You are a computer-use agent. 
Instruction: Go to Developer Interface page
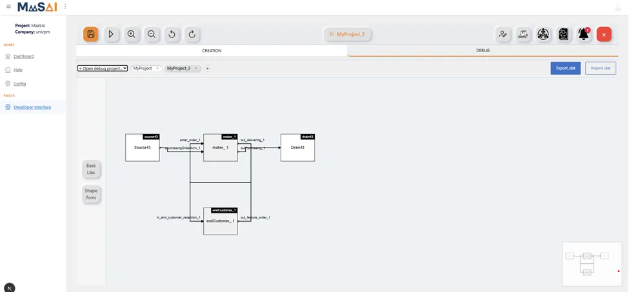(x=32, y=108)
